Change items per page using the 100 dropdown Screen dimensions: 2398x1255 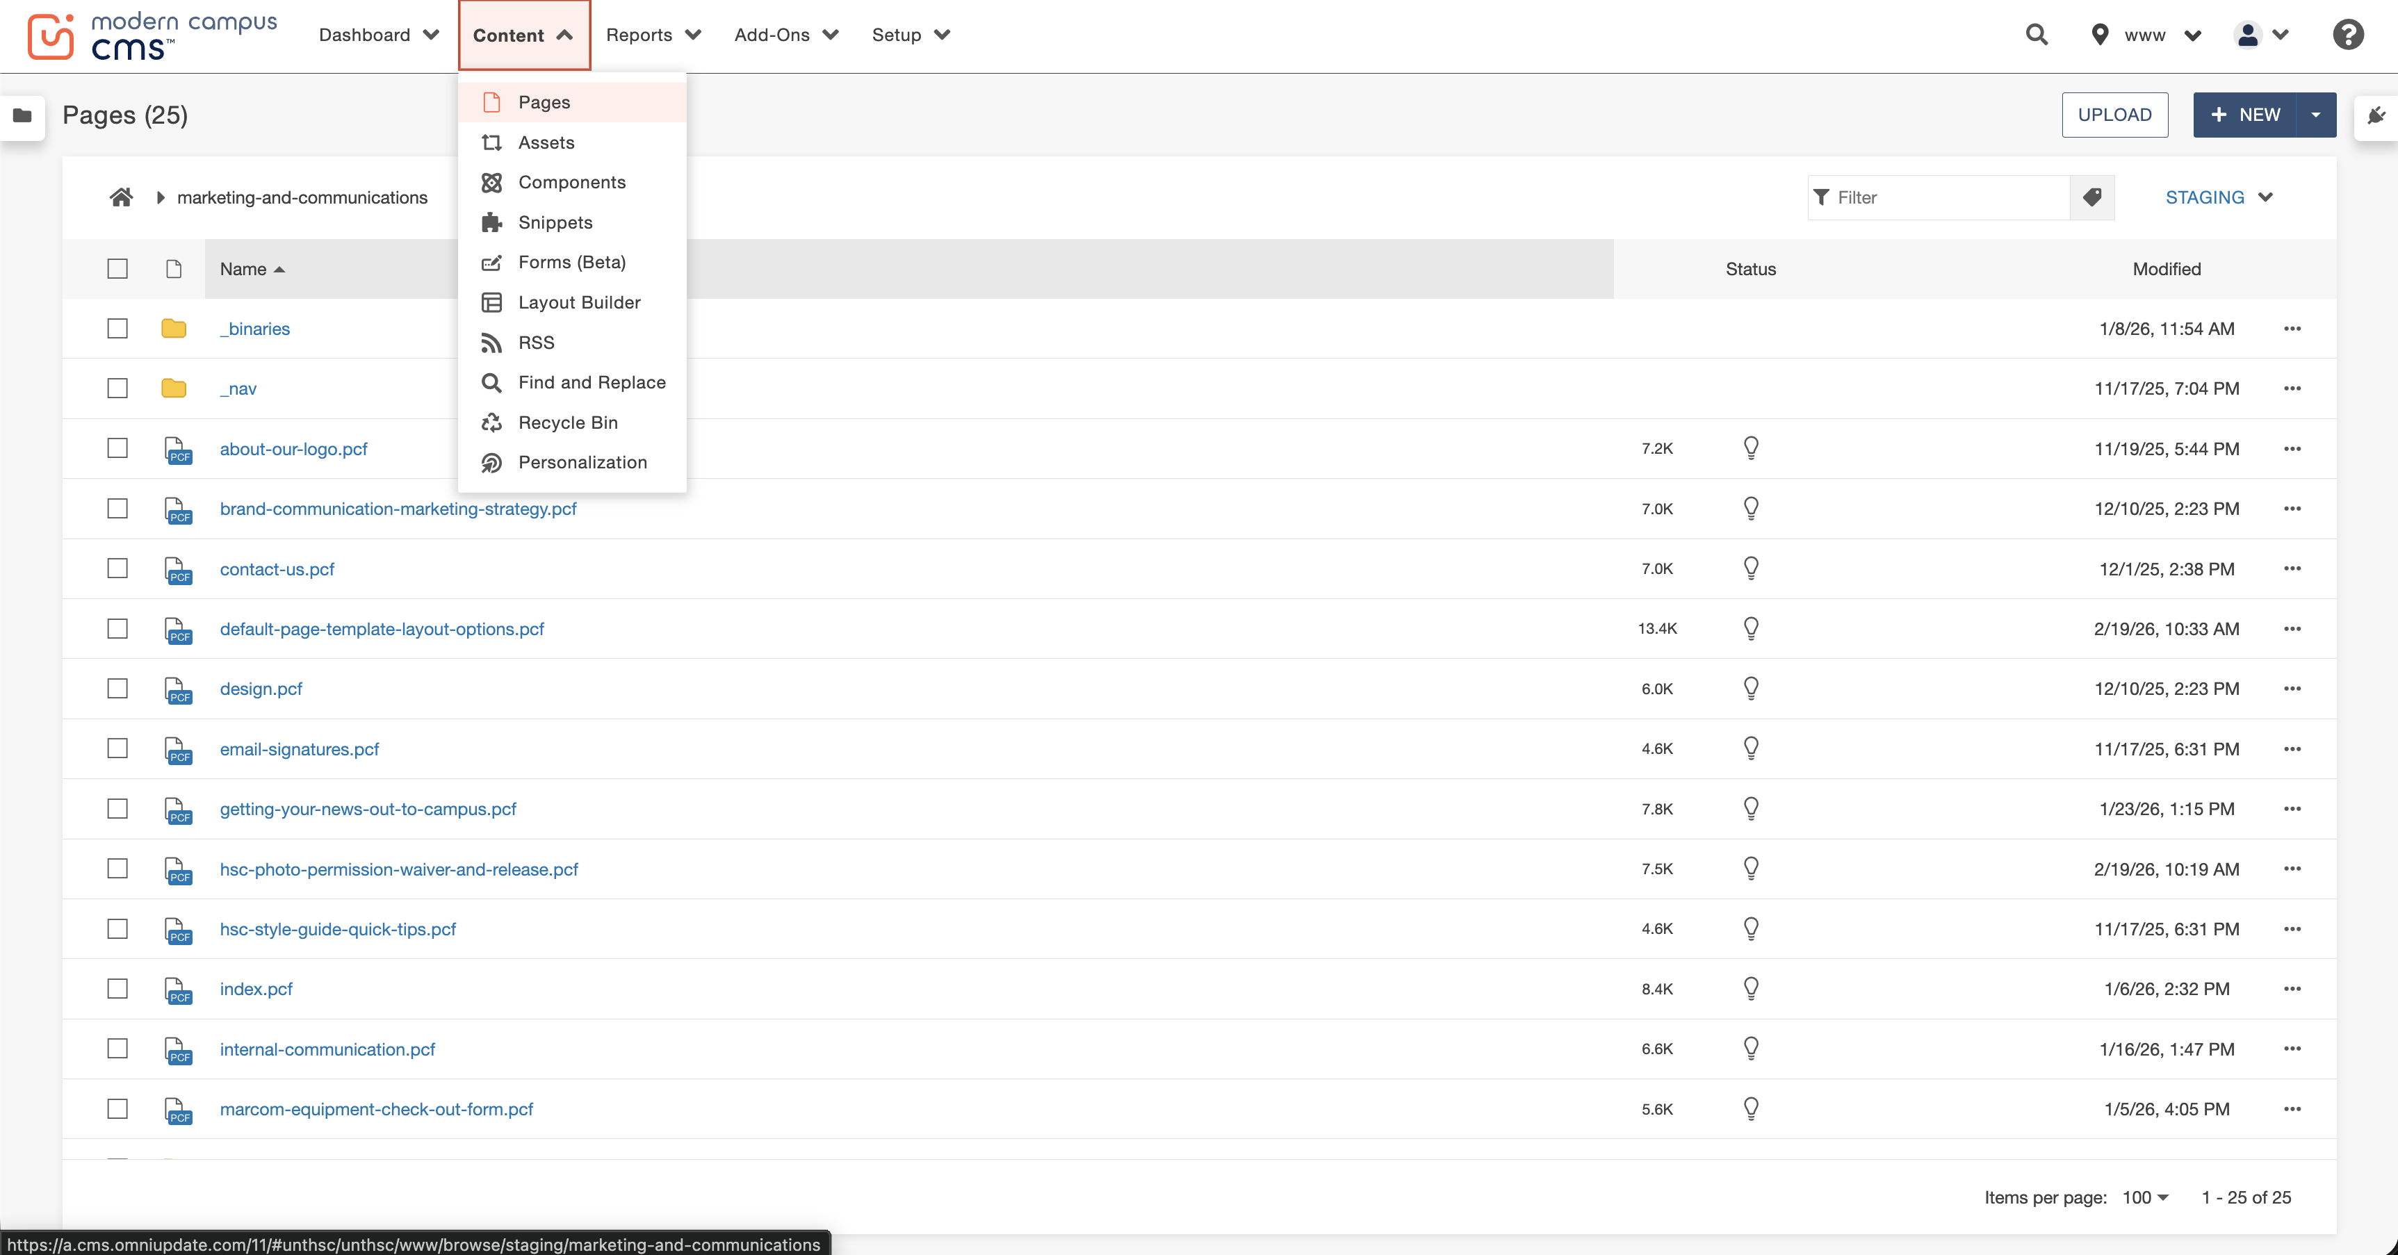click(x=2142, y=1197)
